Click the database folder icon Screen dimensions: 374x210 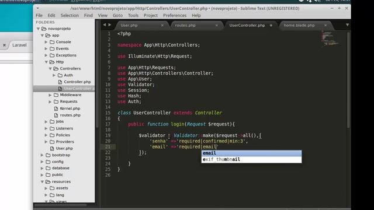tap(48, 168)
